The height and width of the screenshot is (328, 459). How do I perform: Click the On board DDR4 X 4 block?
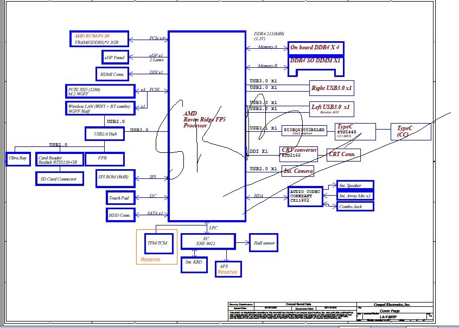tap(316, 48)
